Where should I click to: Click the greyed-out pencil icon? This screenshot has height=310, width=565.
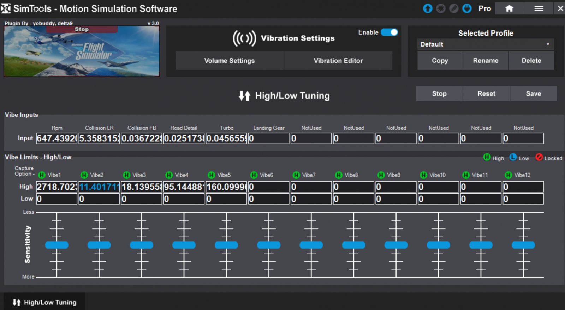tap(454, 8)
